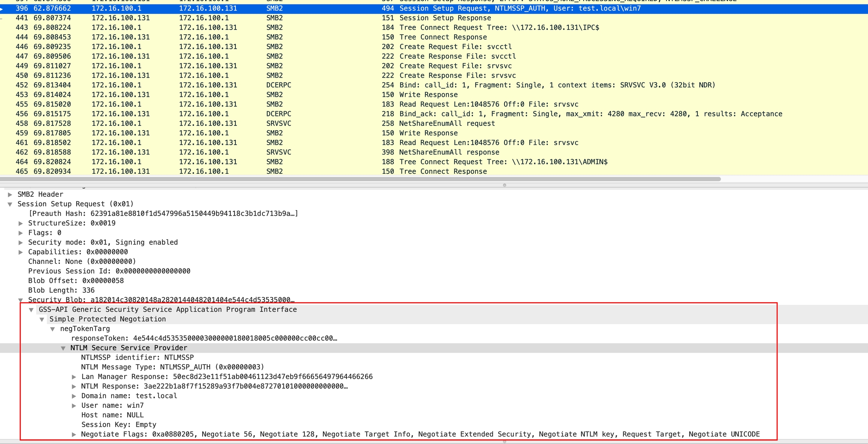The width and height of the screenshot is (868, 444).
Task: Expand the StructureSize field
Action: [x=21, y=224]
